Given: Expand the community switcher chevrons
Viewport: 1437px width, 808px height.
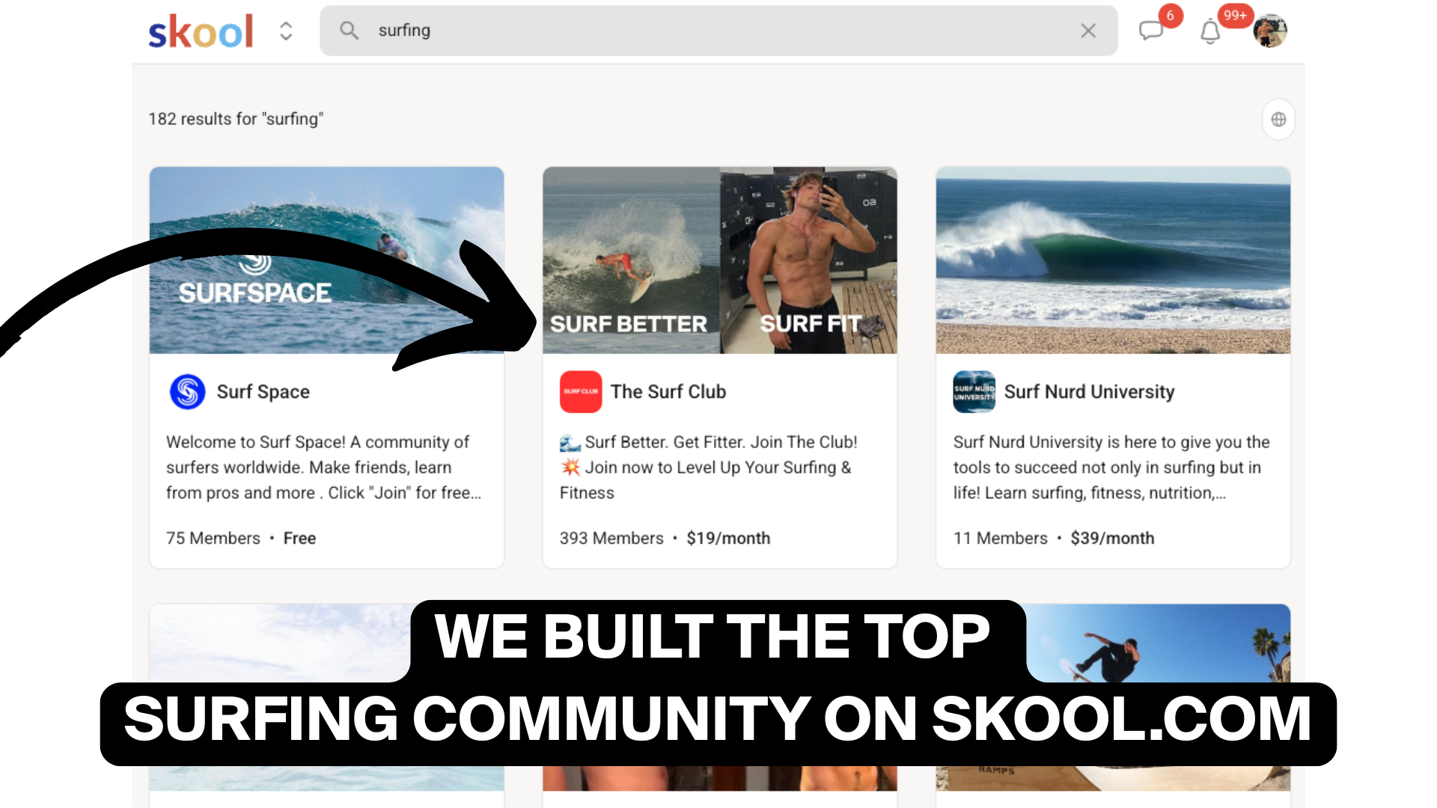Looking at the screenshot, I should [286, 31].
